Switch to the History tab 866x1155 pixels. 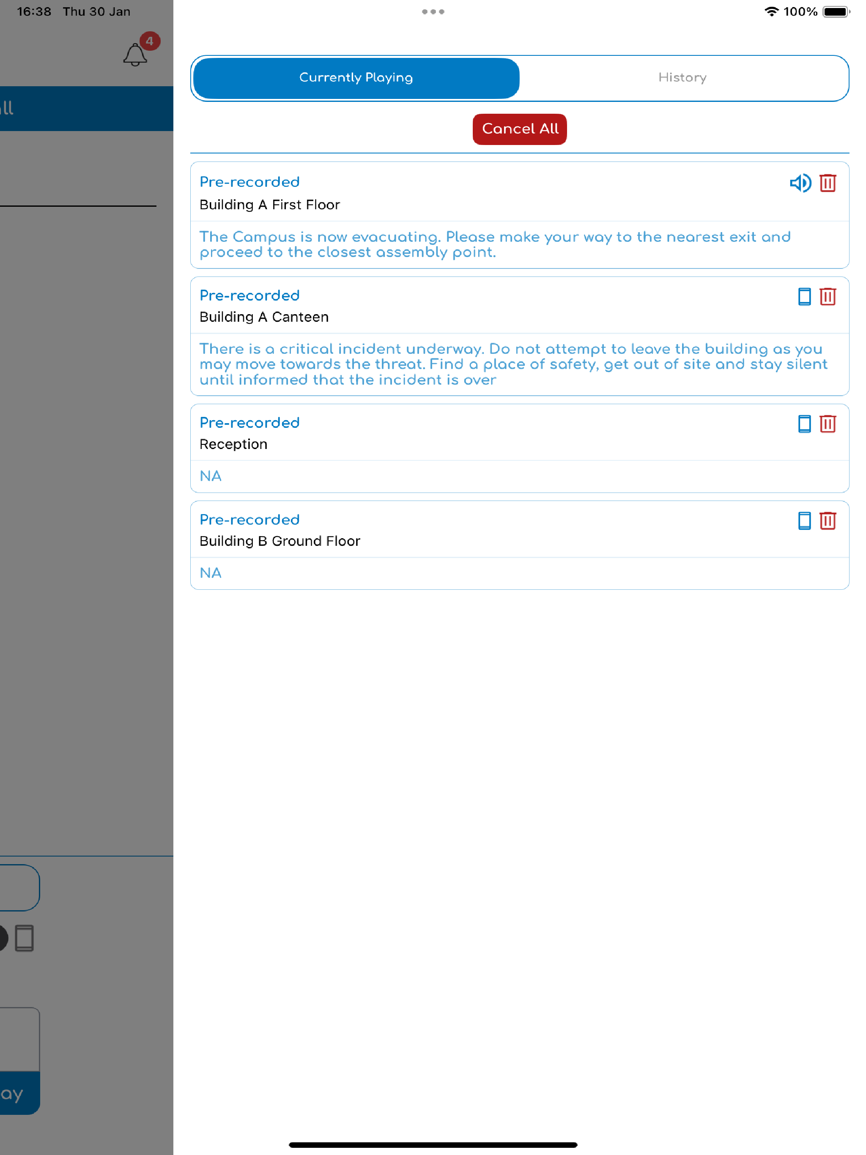pyautogui.click(x=682, y=78)
